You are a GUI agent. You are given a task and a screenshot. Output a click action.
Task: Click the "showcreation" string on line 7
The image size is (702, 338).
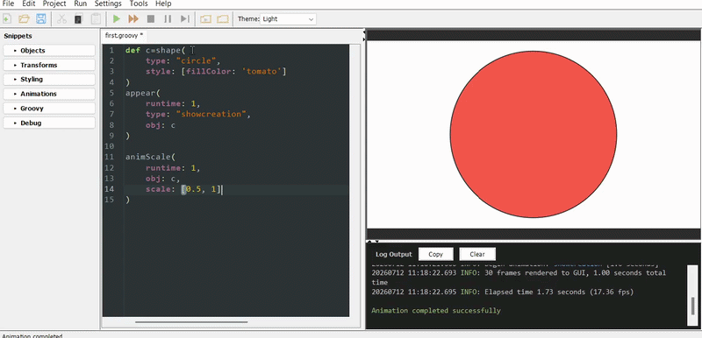211,115
